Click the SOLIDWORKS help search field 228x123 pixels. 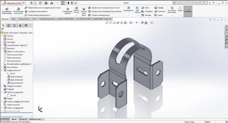(190, 3)
